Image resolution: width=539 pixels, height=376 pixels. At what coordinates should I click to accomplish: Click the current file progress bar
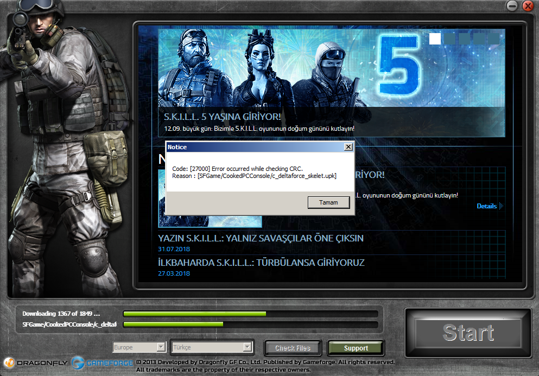pyautogui.click(x=251, y=324)
